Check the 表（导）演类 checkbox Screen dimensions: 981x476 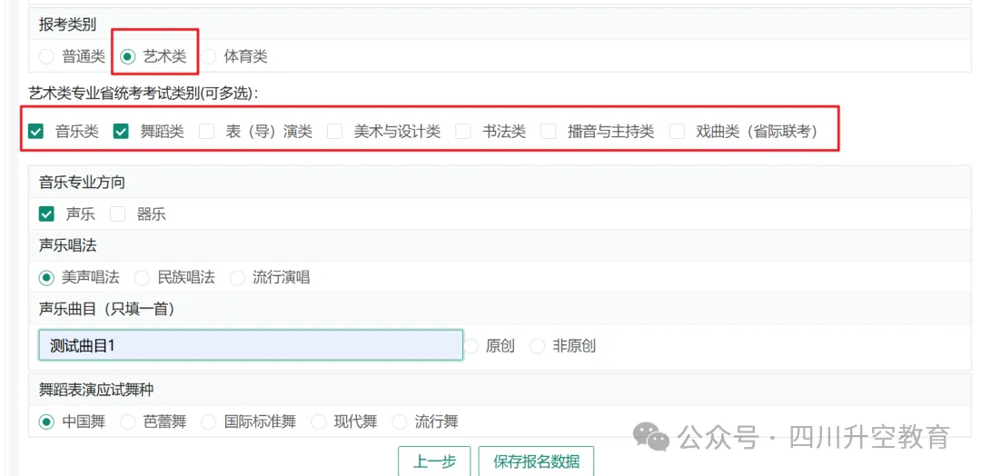click(206, 132)
